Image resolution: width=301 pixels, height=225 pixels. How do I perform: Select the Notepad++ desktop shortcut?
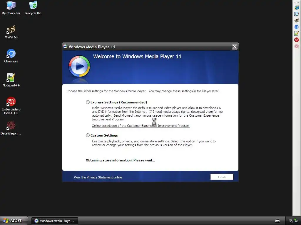pyautogui.click(x=11, y=80)
